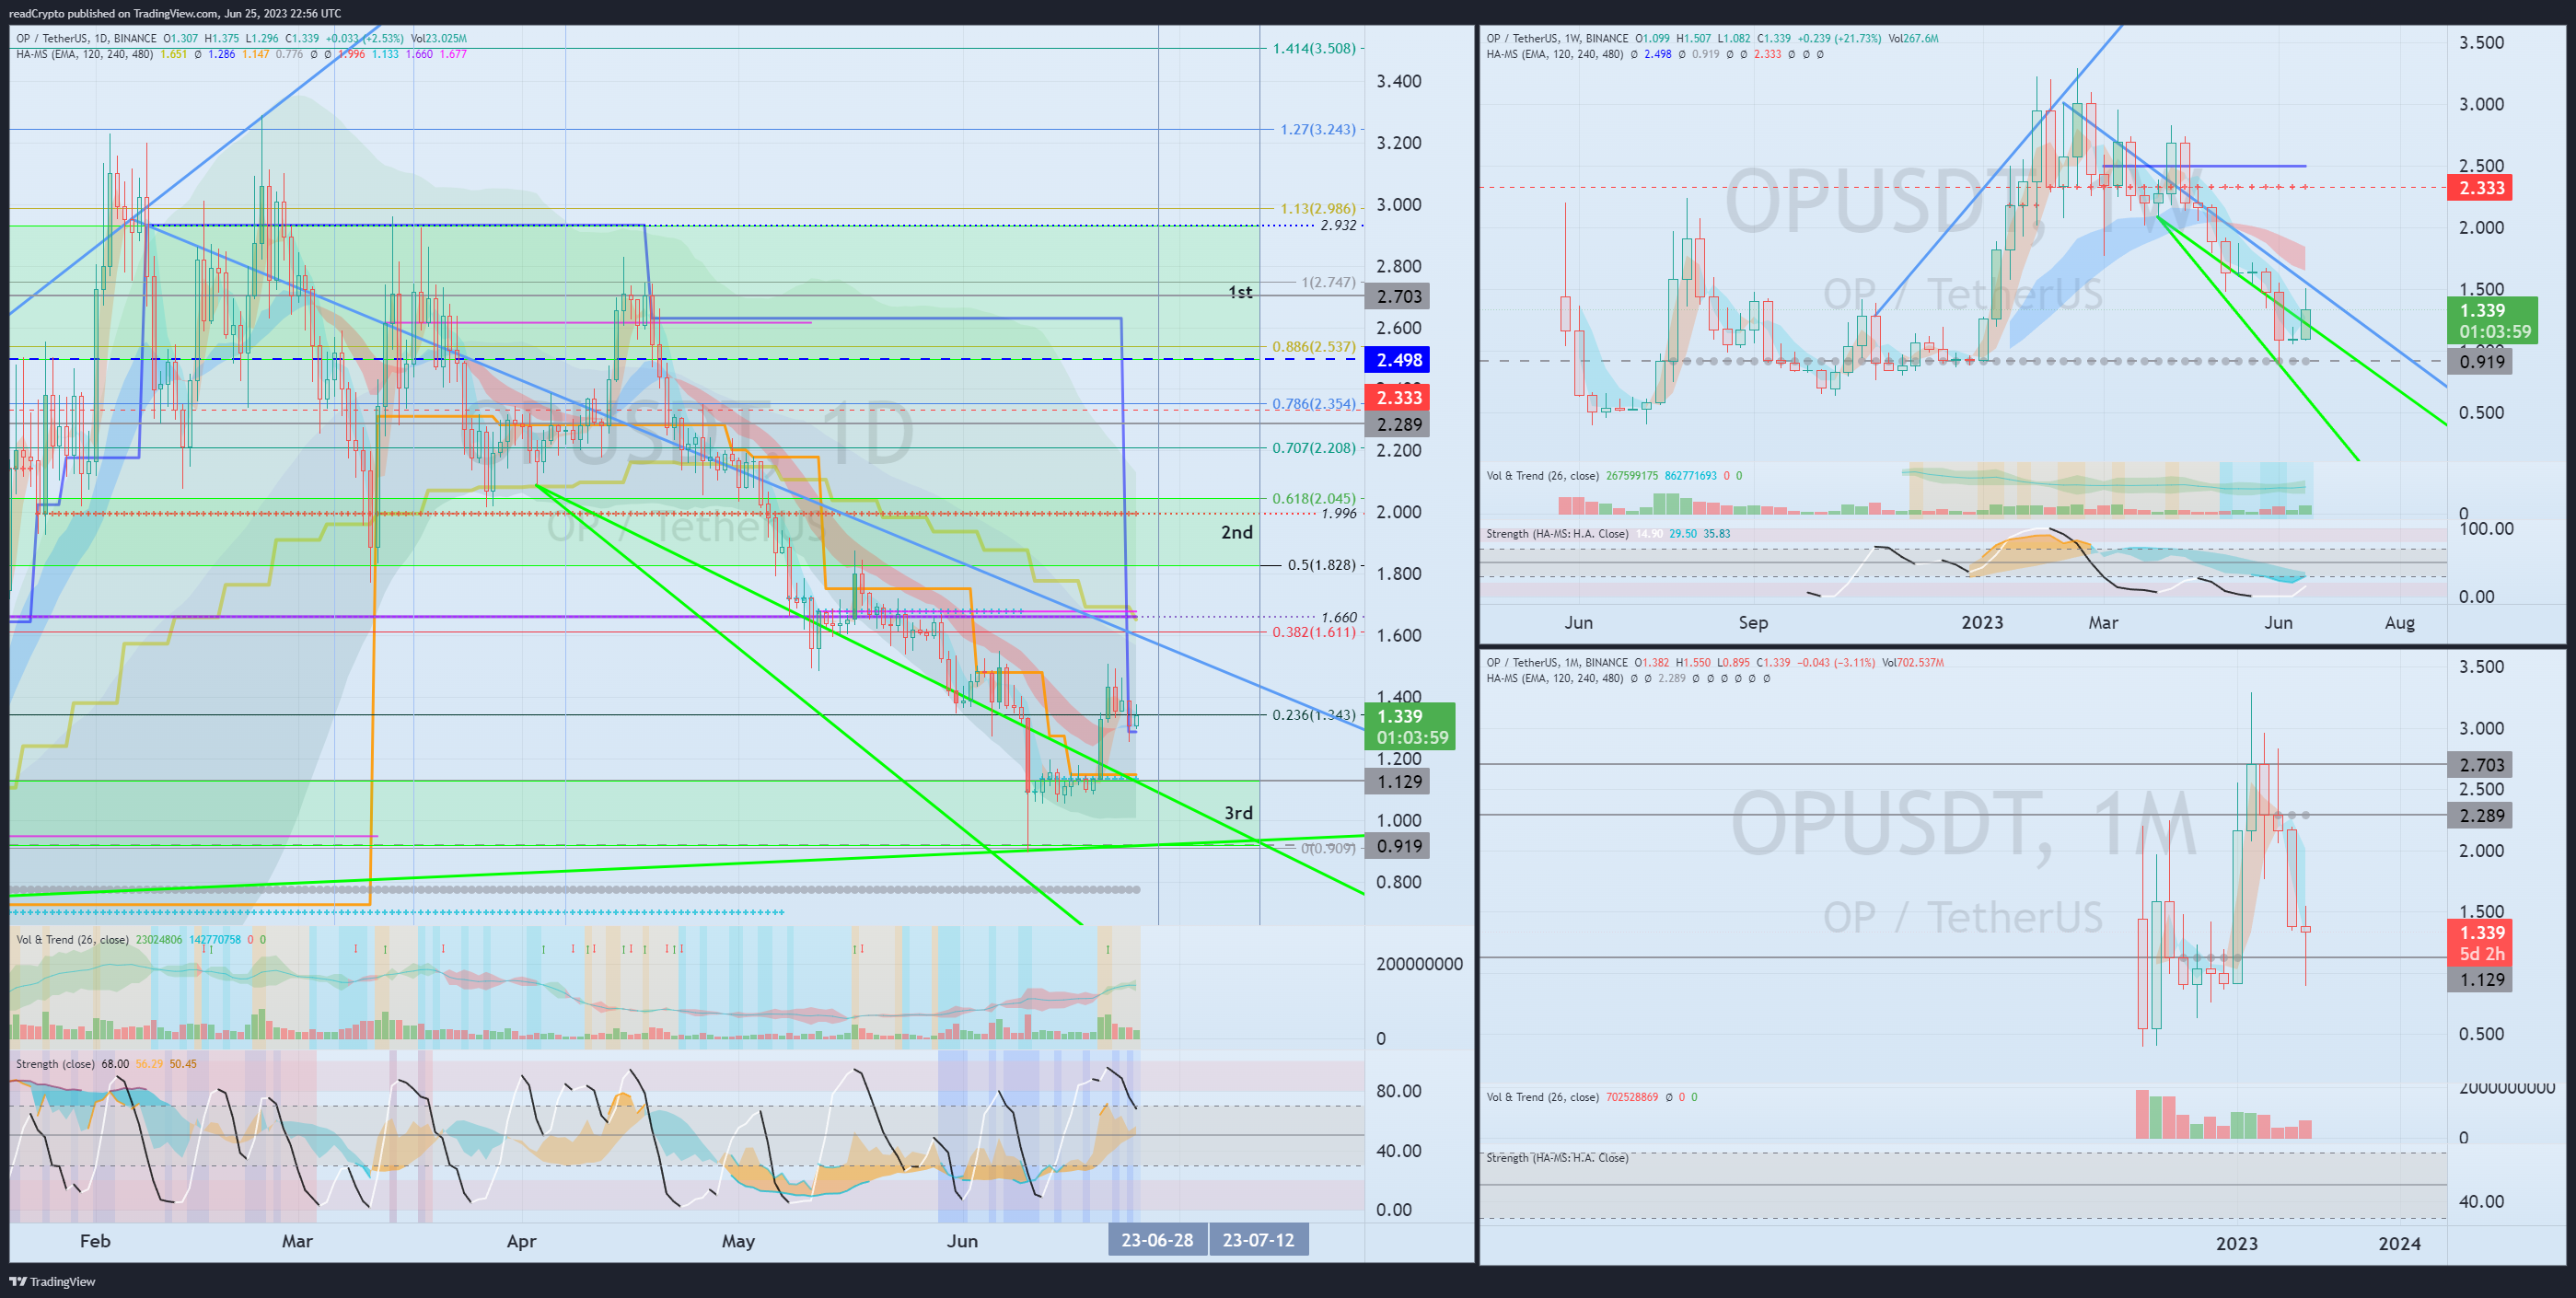The image size is (2576, 1298).
Task: Click the 3rd zone text label
Action: (x=1238, y=813)
